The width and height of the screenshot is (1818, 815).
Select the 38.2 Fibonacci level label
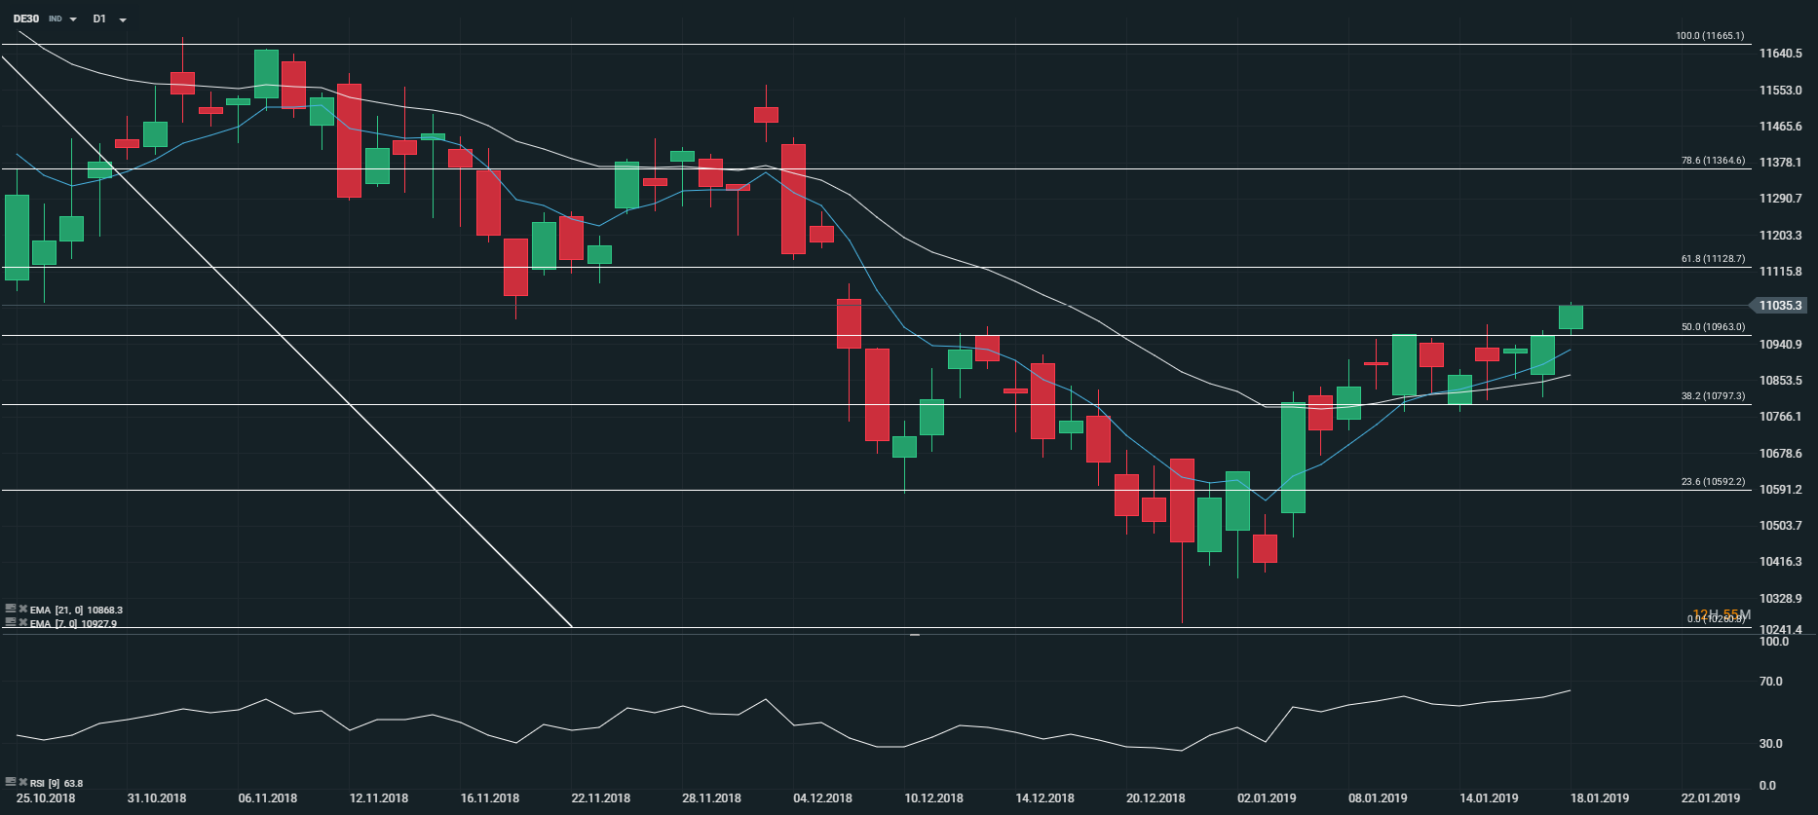pos(1713,396)
